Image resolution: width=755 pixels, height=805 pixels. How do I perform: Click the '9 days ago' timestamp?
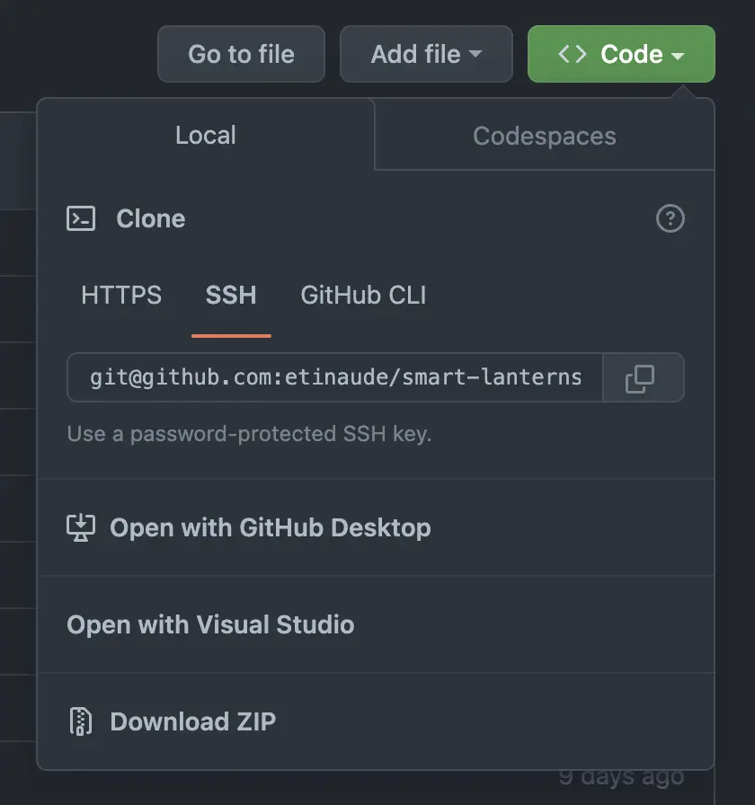click(621, 777)
